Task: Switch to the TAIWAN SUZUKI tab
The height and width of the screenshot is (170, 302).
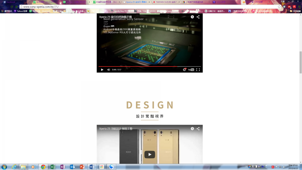Action: click(x=166, y=2)
